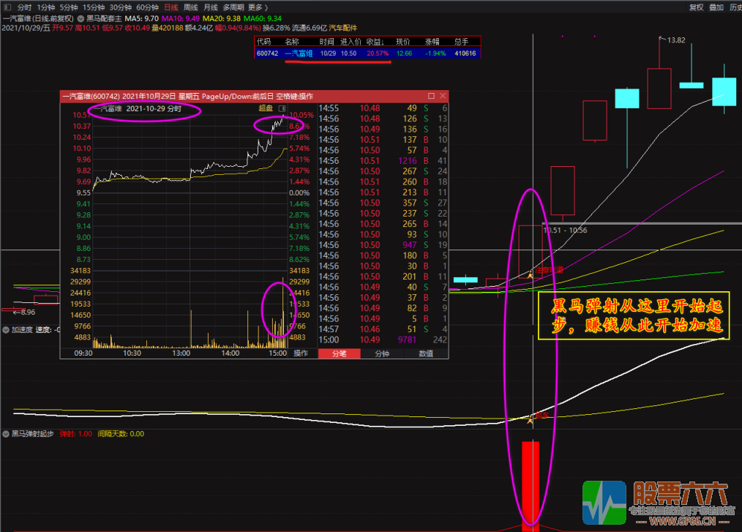Close the 一汽富维 intraday popup window
This screenshot has height=532, width=742.
point(443,96)
